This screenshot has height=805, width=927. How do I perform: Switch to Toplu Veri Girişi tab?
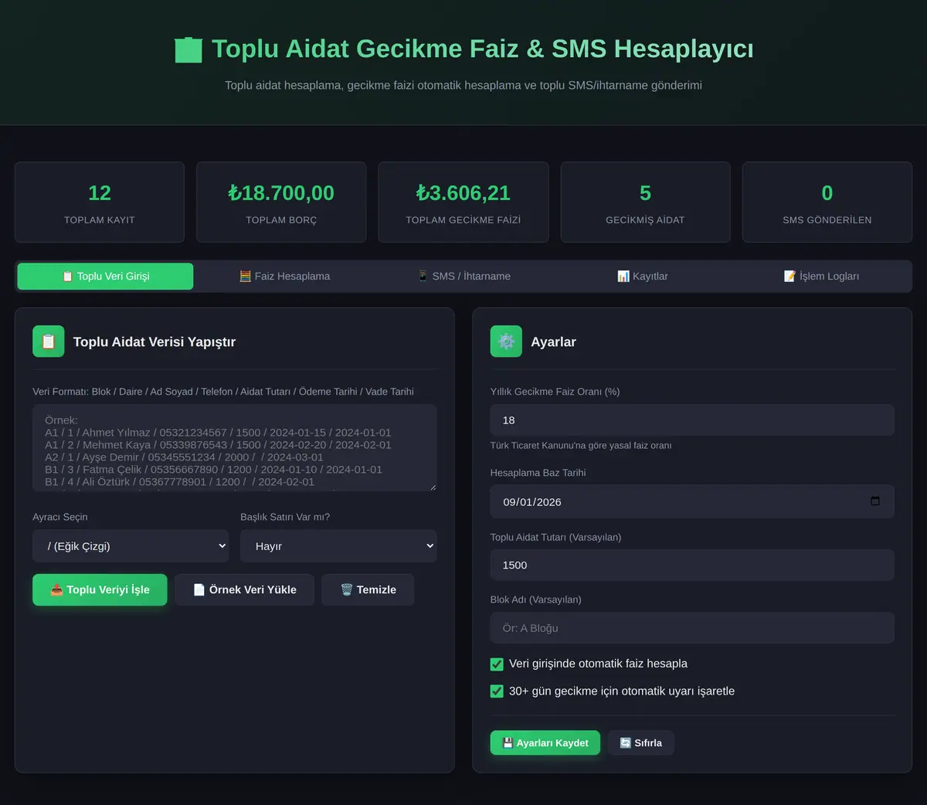pos(106,276)
